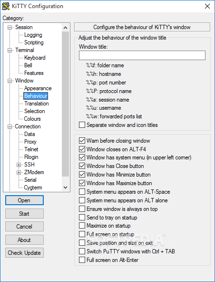Check Save position and size on exit
The height and width of the screenshot is (282, 215).
116,243
